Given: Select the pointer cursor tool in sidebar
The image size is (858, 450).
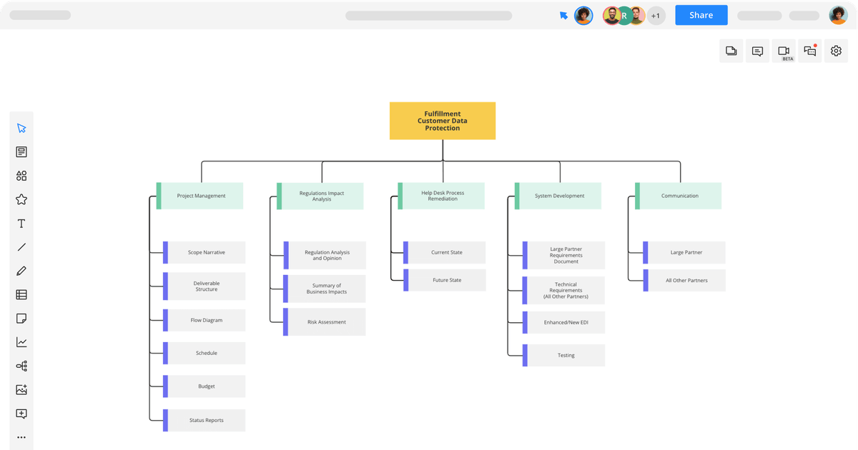Looking at the screenshot, I should pos(21,129).
